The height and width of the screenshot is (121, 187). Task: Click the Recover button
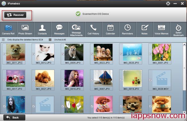point(15,15)
